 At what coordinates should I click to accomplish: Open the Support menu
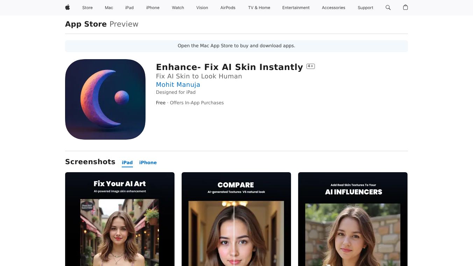[x=366, y=8]
